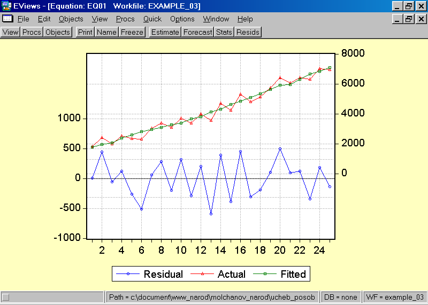Minimize the EQ01 equation child window
This screenshot has width=428, height=305.
click(397, 19)
